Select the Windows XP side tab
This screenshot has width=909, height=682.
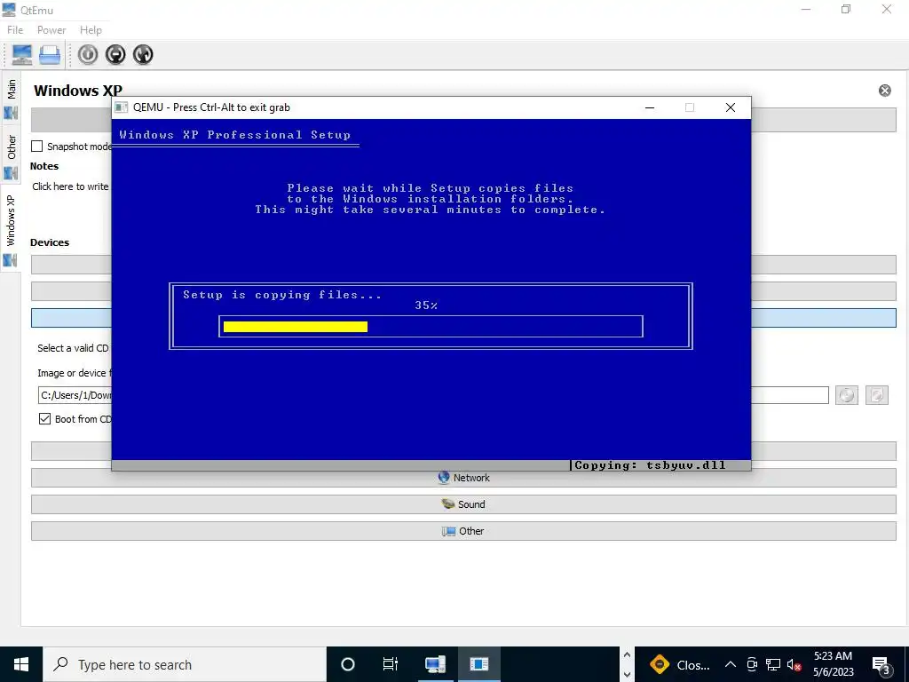[11, 228]
